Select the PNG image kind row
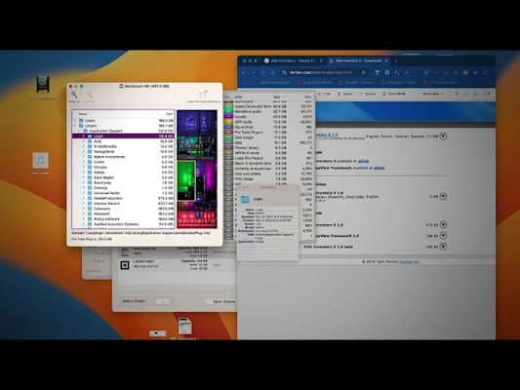520x390 pixels. point(268,179)
